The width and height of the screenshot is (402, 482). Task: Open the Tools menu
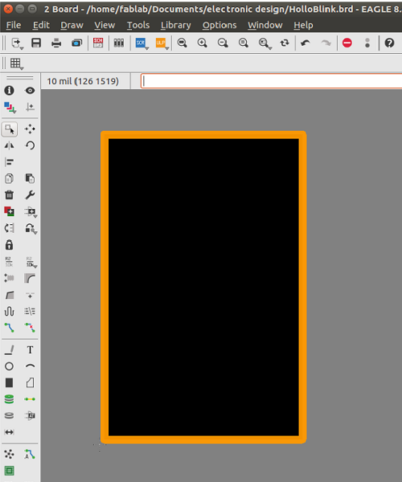(138, 25)
